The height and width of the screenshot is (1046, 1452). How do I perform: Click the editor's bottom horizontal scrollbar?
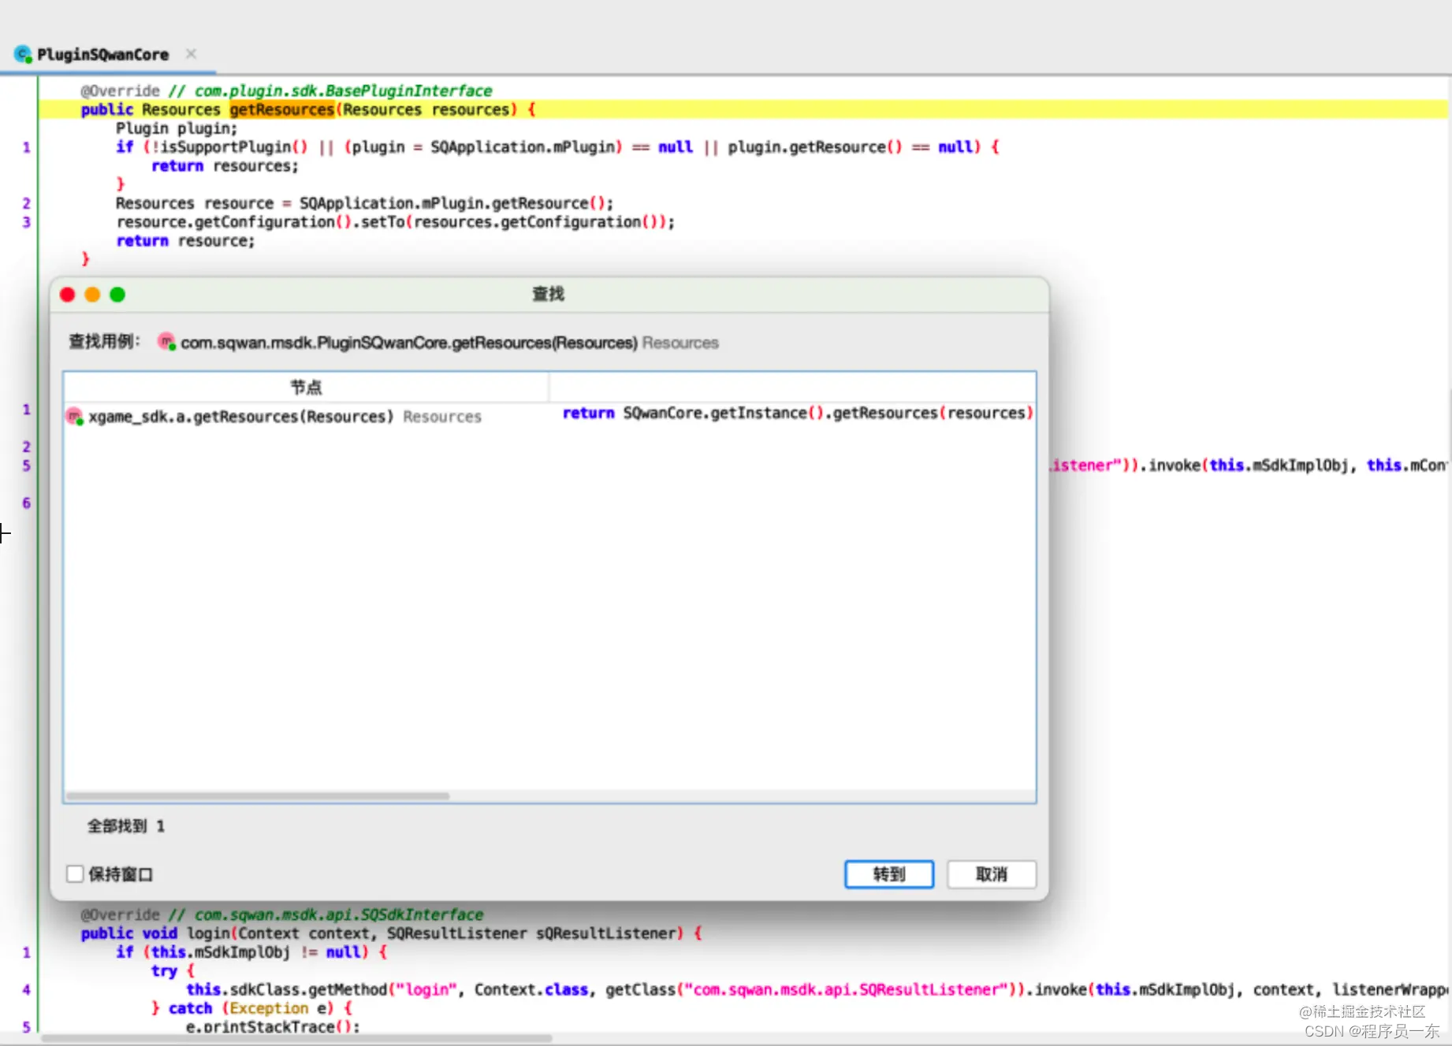(296, 1038)
